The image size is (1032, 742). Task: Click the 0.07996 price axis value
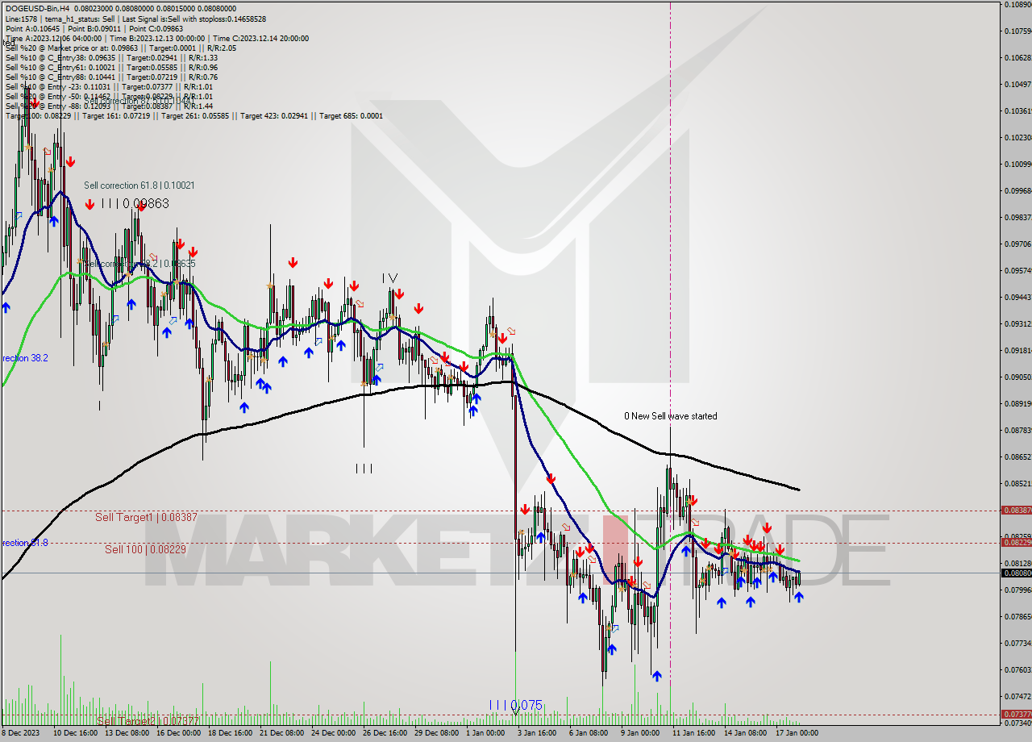[1017, 590]
